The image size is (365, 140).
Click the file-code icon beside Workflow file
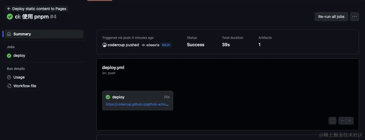(9, 86)
